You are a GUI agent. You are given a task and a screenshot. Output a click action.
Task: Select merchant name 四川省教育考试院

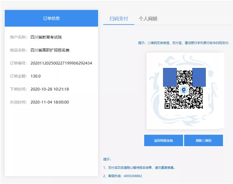46,37
